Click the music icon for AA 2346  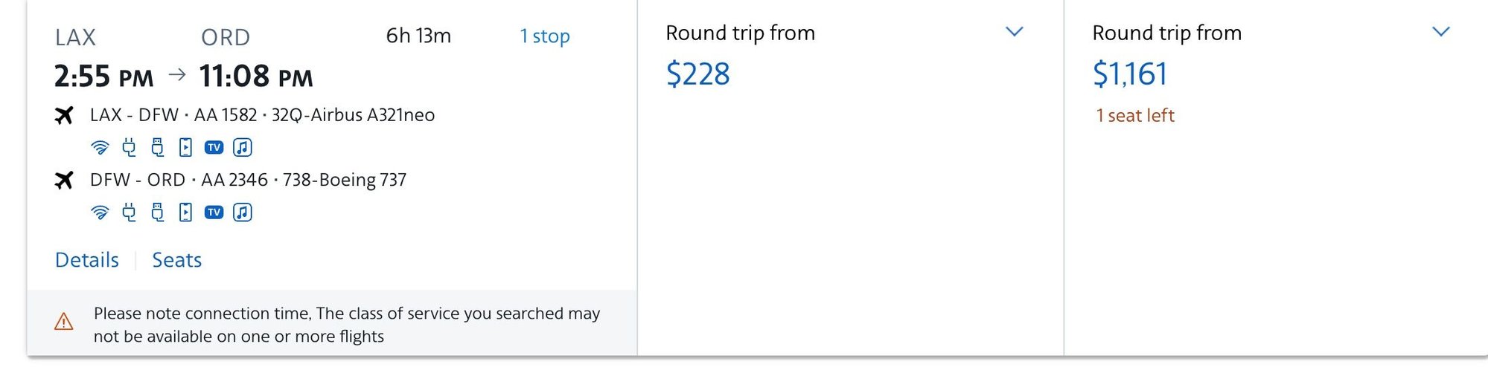[242, 212]
